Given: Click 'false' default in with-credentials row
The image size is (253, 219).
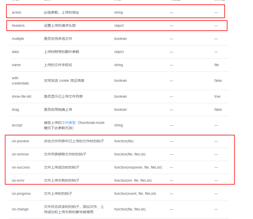Looking at the screenshot, I should click(x=218, y=80).
